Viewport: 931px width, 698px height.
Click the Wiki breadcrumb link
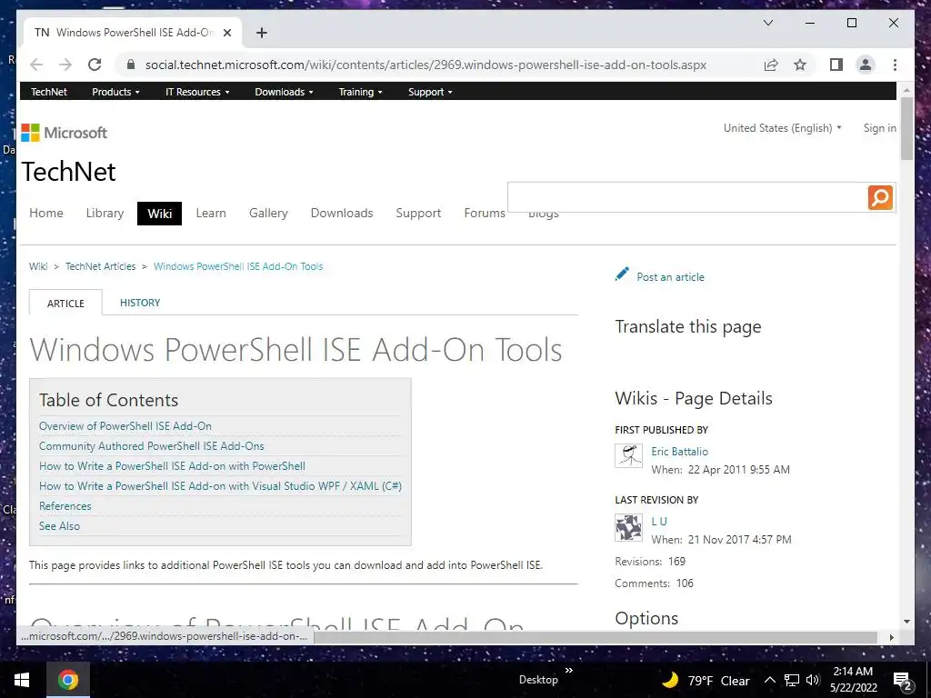click(38, 266)
